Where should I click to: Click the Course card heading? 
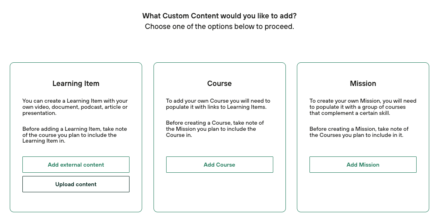pos(219,84)
